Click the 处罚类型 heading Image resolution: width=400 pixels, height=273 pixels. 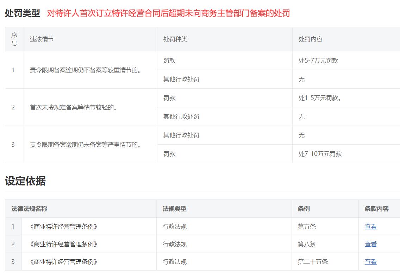23,14
